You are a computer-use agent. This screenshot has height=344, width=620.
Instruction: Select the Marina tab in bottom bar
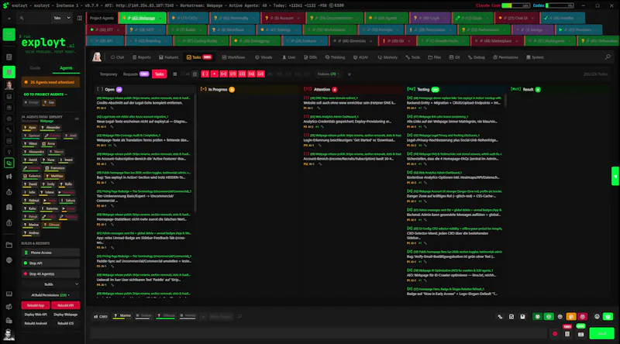coord(122,316)
